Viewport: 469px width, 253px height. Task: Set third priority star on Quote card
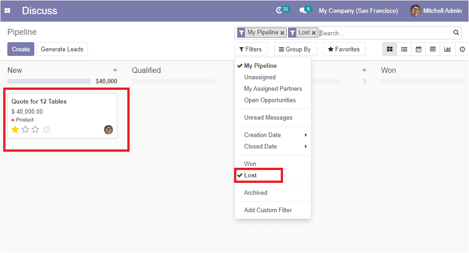click(x=35, y=129)
